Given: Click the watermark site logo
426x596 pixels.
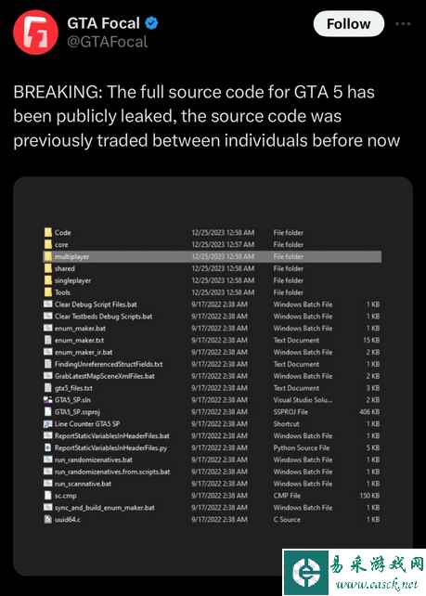Looking at the screenshot, I should point(306,572).
